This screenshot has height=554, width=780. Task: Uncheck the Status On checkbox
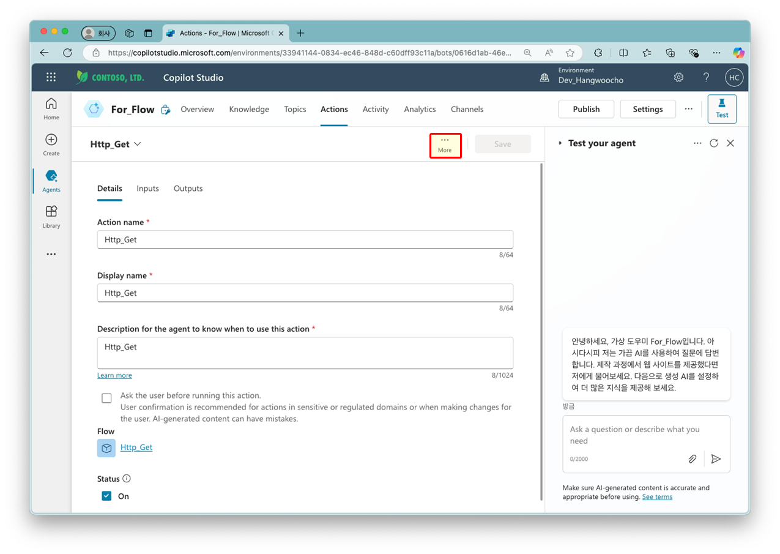point(106,496)
